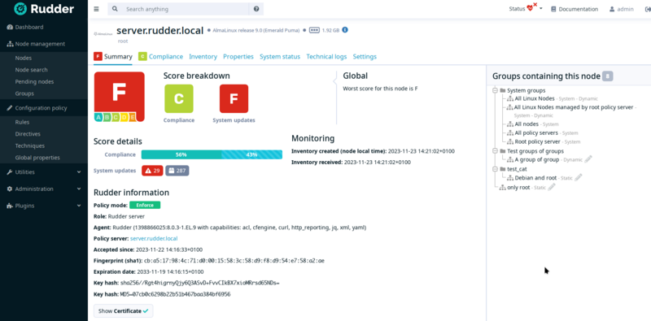Click the AlmaLinux OS logo
651x321 pixels.
[103, 33]
